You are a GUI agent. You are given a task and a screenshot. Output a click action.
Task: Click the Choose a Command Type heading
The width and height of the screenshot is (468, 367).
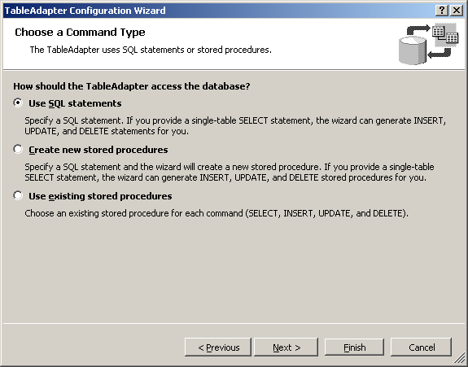[80, 33]
